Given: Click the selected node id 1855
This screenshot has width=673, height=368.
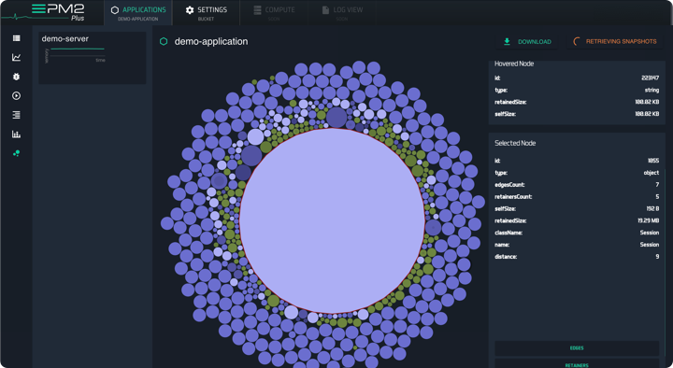Looking at the screenshot, I should pos(652,161).
